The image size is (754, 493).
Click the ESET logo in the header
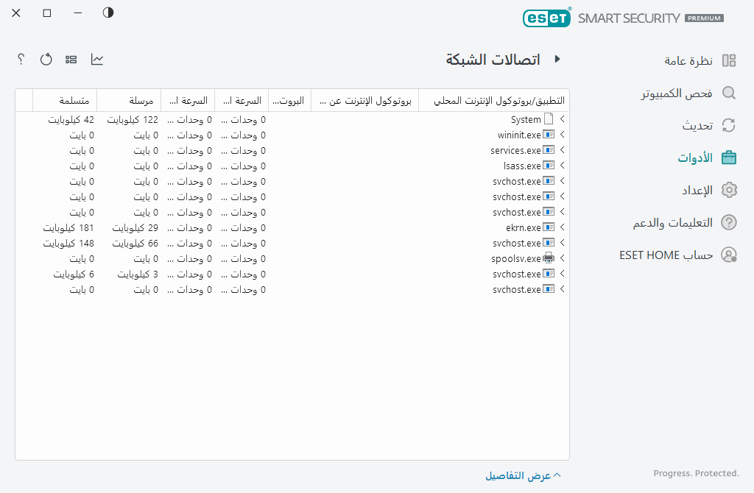(x=547, y=18)
